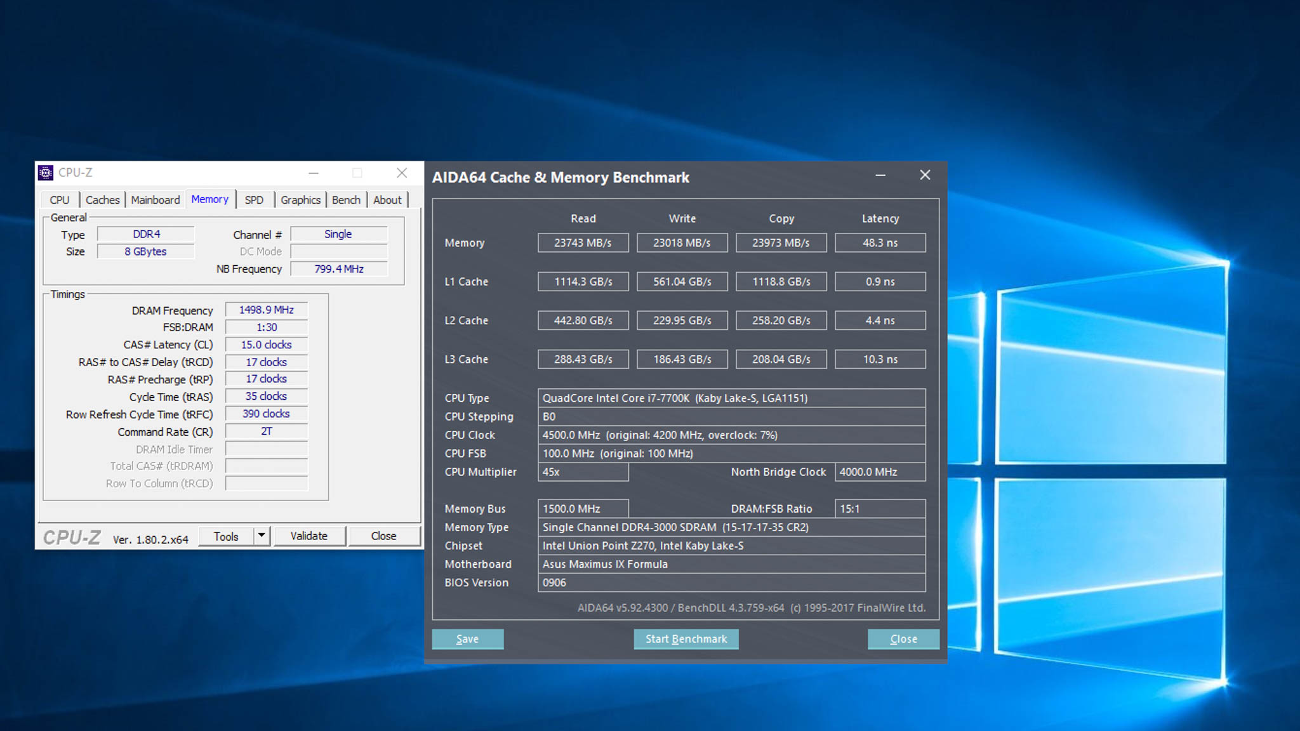Click the L3 Cache Copy value 208.04 GB/s
This screenshot has height=731, width=1300.
(x=781, y=359)
